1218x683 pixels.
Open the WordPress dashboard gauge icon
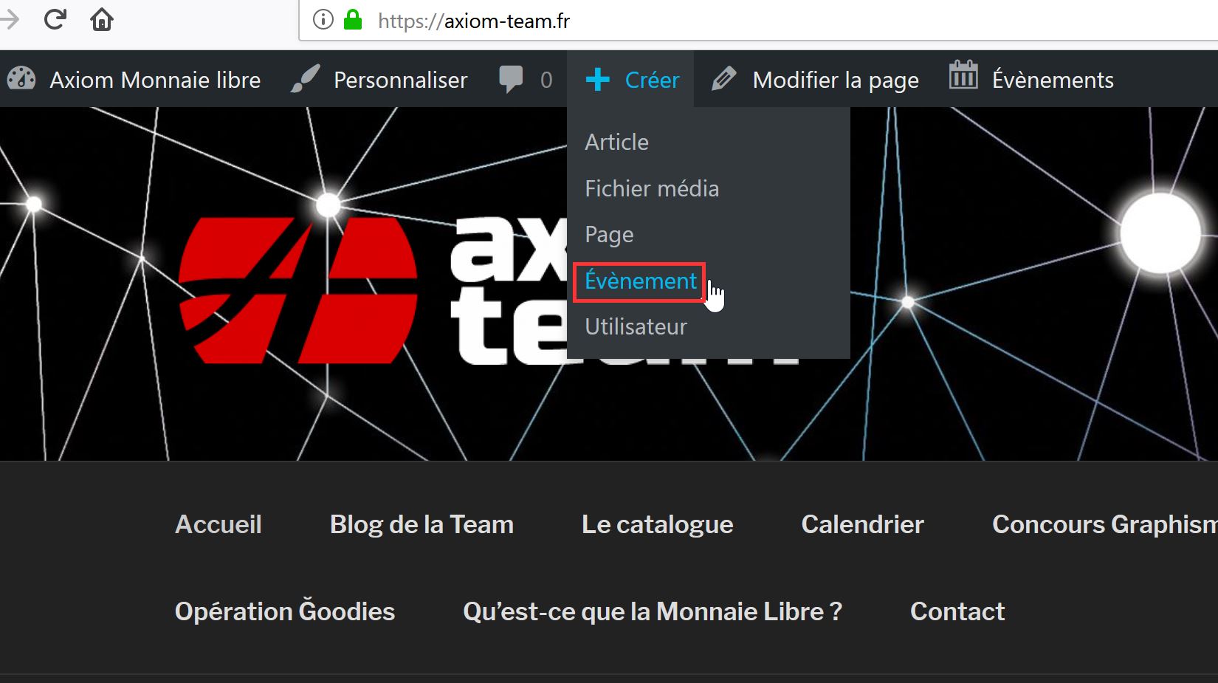(x=21, y=79)
